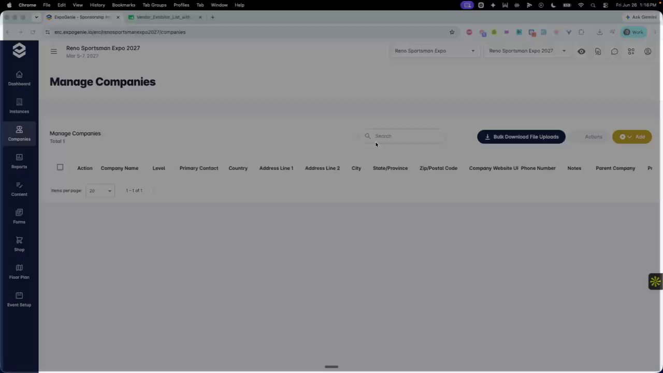Open the Reno Sportsman Expo dropdown
This screenshot has height=373, width=663.
tap(434, 51)
